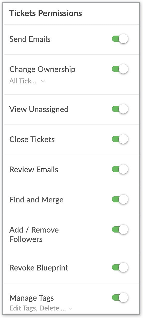
Task: Toggle Add / Remove Followers permission
Action: point(120,230)
